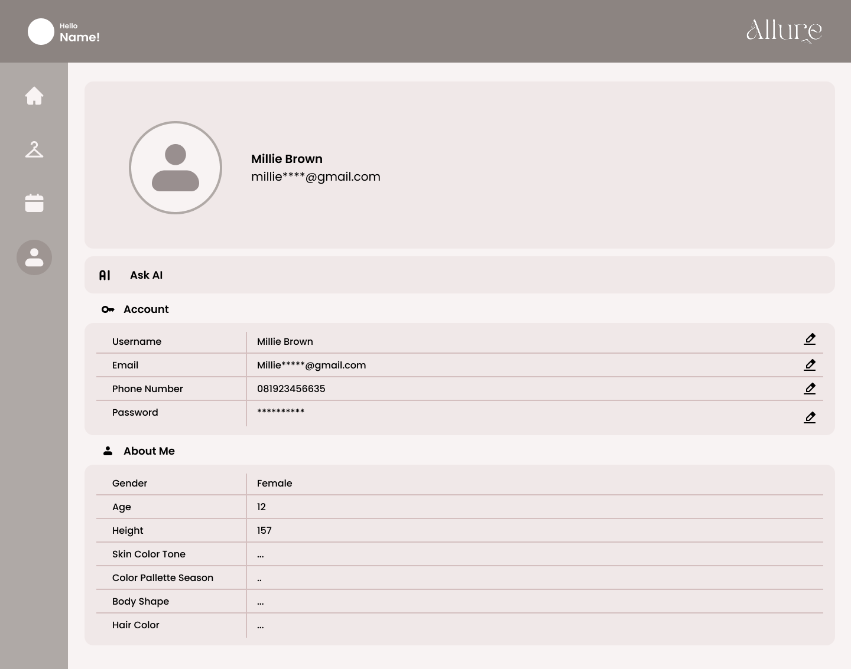
Task: Click the Hair Color value field
Action: pyautogui.click(x=261, y=625)
